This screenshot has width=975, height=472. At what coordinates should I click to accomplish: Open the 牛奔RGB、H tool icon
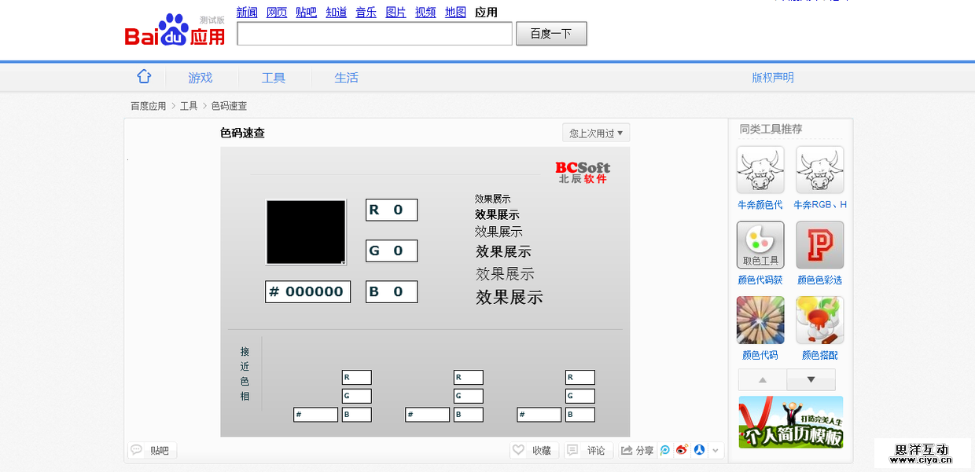tap(819, 169)
